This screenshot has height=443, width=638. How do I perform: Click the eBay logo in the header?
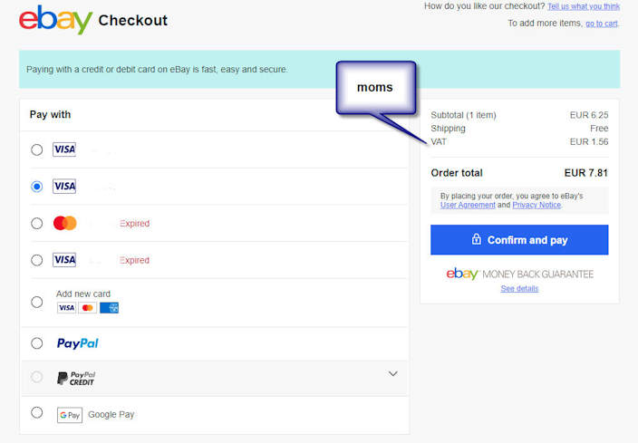pos(56,20)
